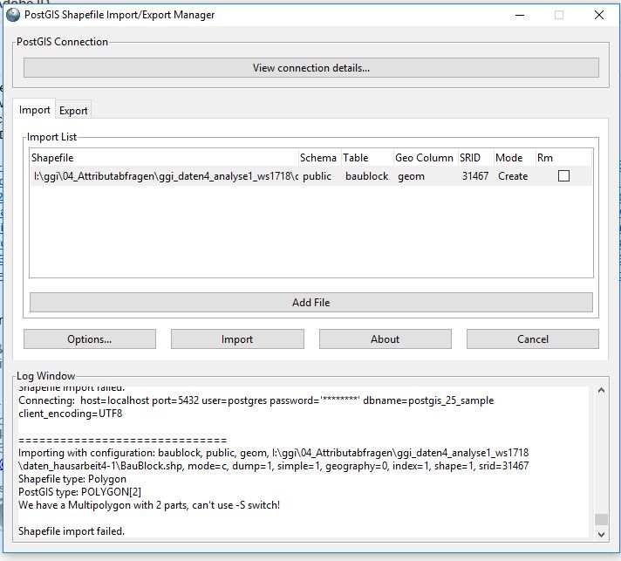Click the Schema column header
The image size is (621, 561).
click(319, 158)
